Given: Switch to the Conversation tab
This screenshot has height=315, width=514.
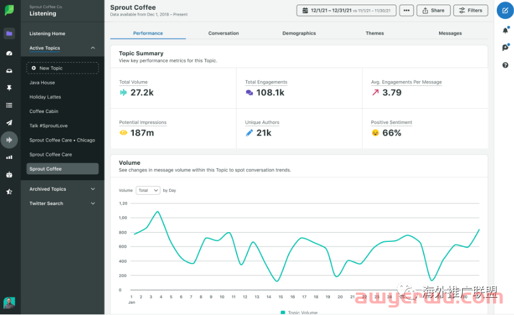Looking at the screenshot, I should (224, 33).
